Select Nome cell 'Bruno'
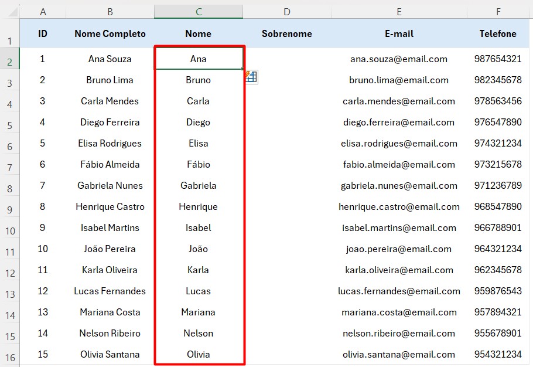533x367 pixels. [x=199, y=80]
